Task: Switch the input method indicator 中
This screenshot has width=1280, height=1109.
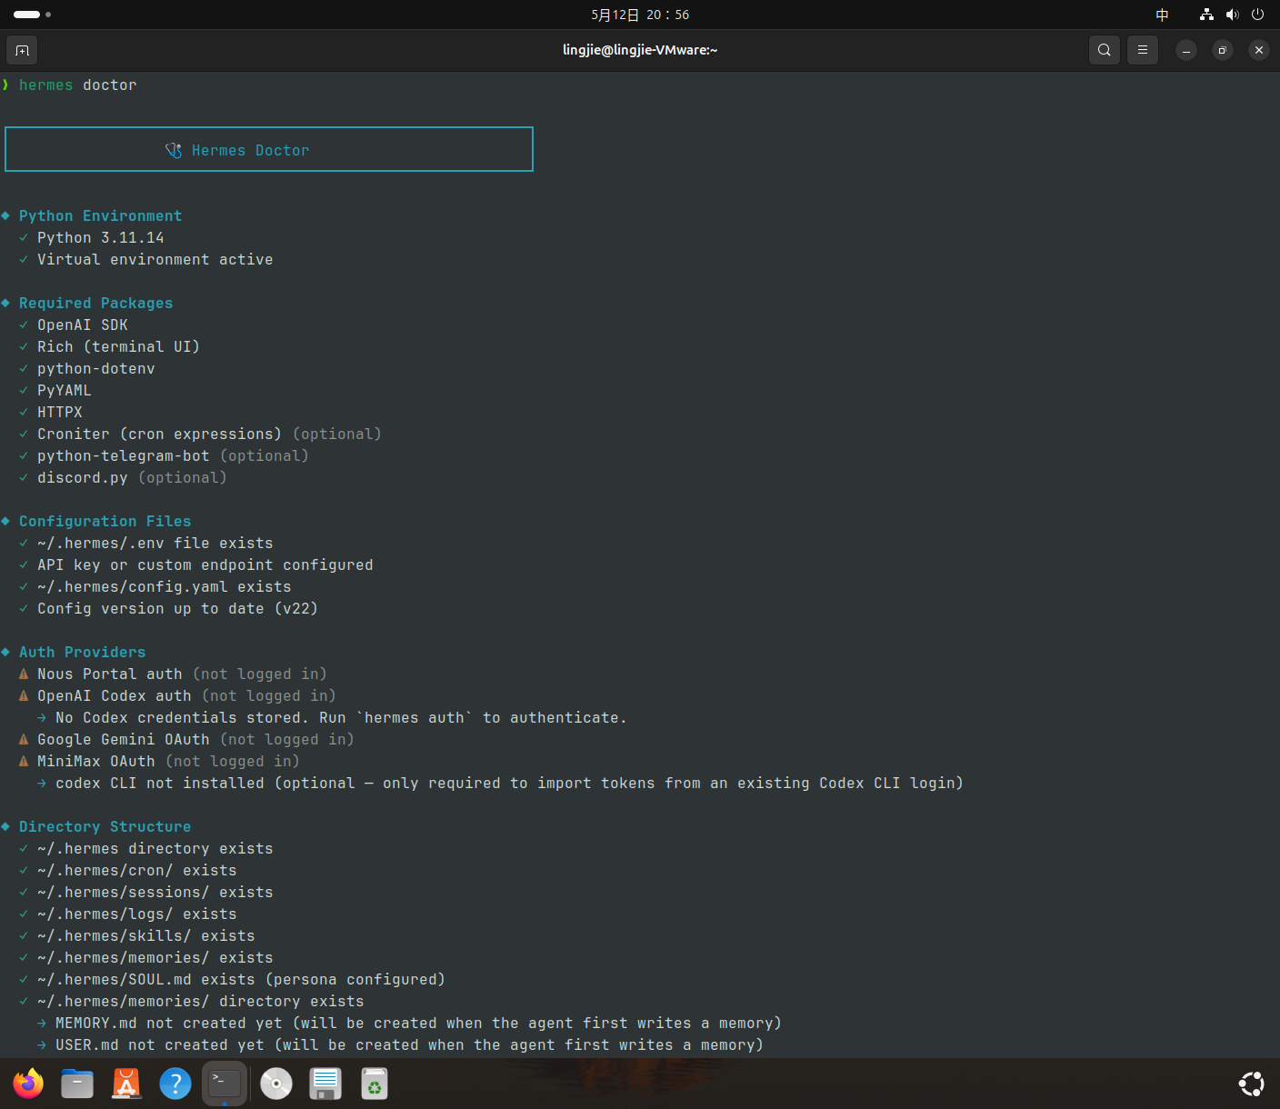Action: coord(1162,15)
